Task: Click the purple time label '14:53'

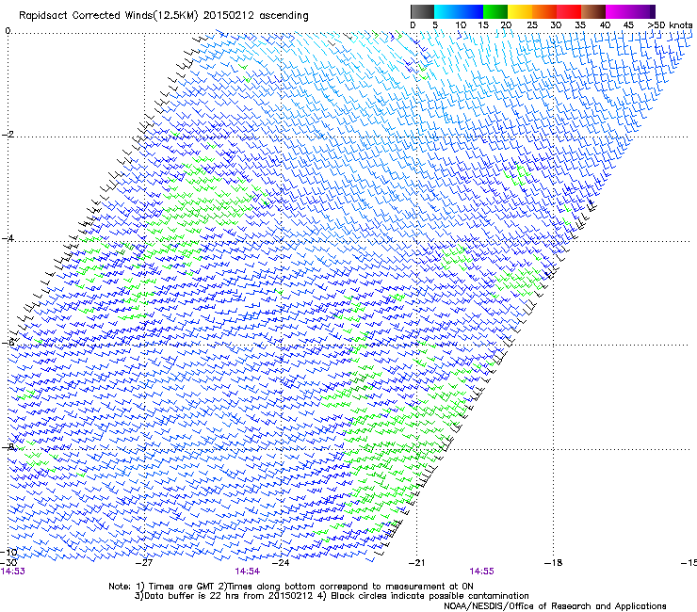Action: 13,572
